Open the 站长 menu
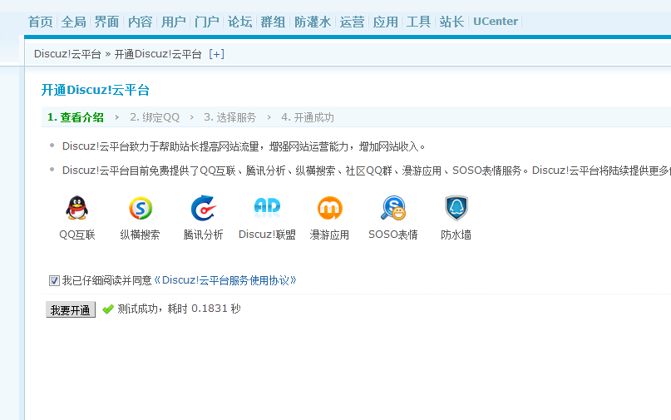Image resolution: width=671 pixels, height=420 pixels. (451, 22)
